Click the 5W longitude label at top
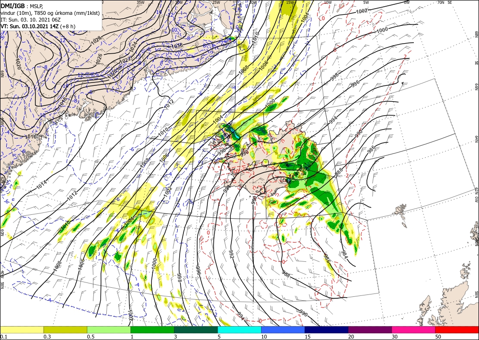Screen dimensions: 479x340 pyautogui.click(x=366, y=2)
